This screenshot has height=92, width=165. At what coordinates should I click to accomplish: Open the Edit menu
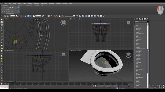[5, 3]
